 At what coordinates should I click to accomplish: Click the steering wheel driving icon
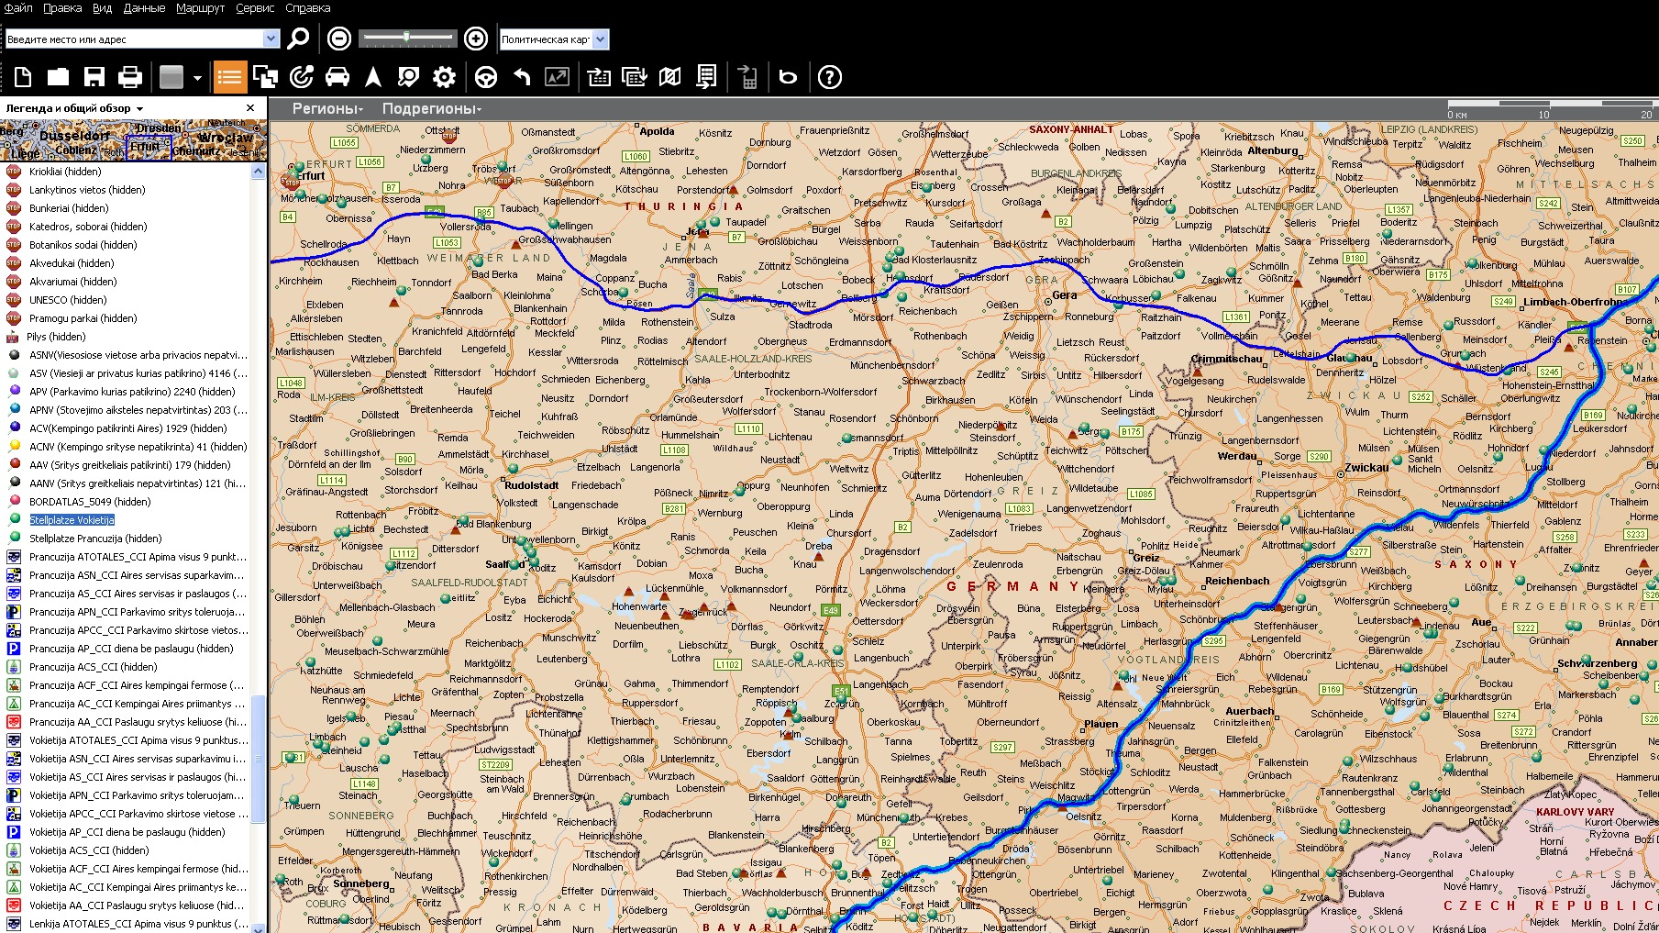(486, 77)
